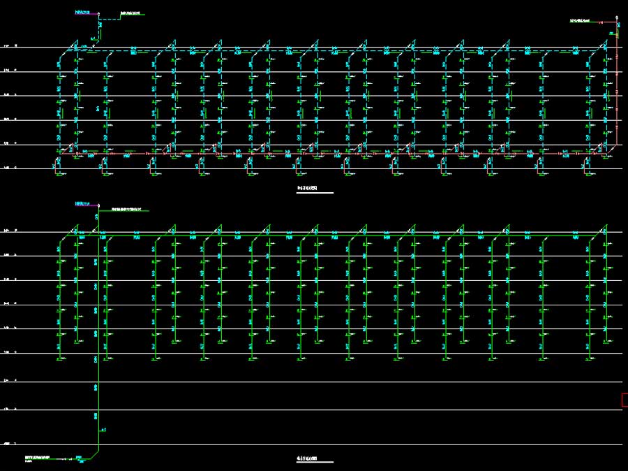Select the underlined title below the upper pipe diagram

(x=307, y=188)
